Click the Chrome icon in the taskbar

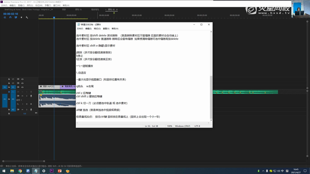20,171
